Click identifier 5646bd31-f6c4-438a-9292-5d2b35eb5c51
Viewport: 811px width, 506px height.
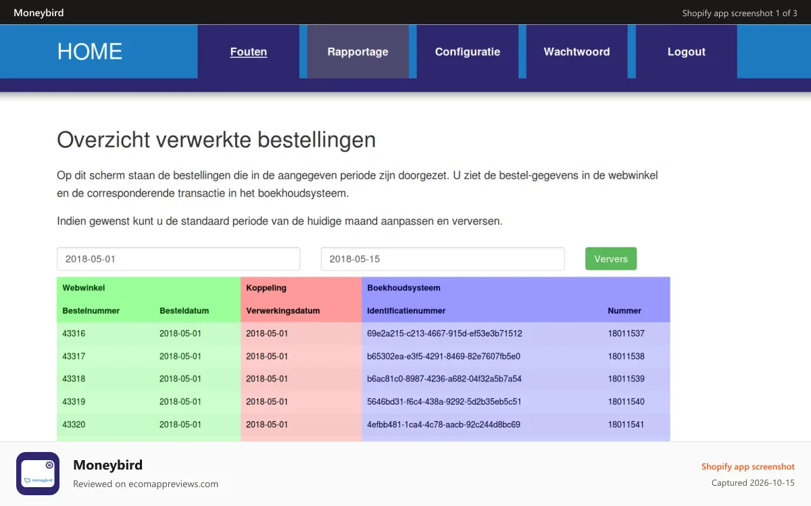(x=444, y=401)
